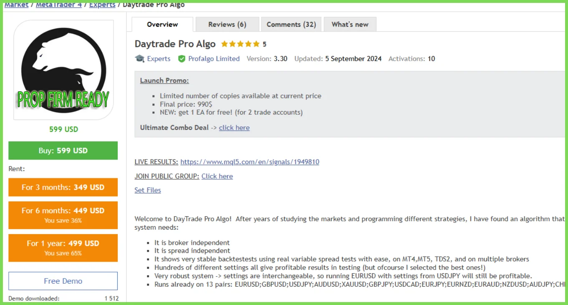The image size is (568, 305).
Task: Click the 'Limited number of copies' bullet
Action: coord(240,96)
